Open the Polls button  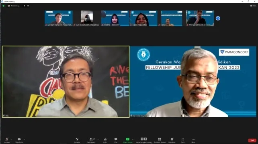(x=105, y=140)
